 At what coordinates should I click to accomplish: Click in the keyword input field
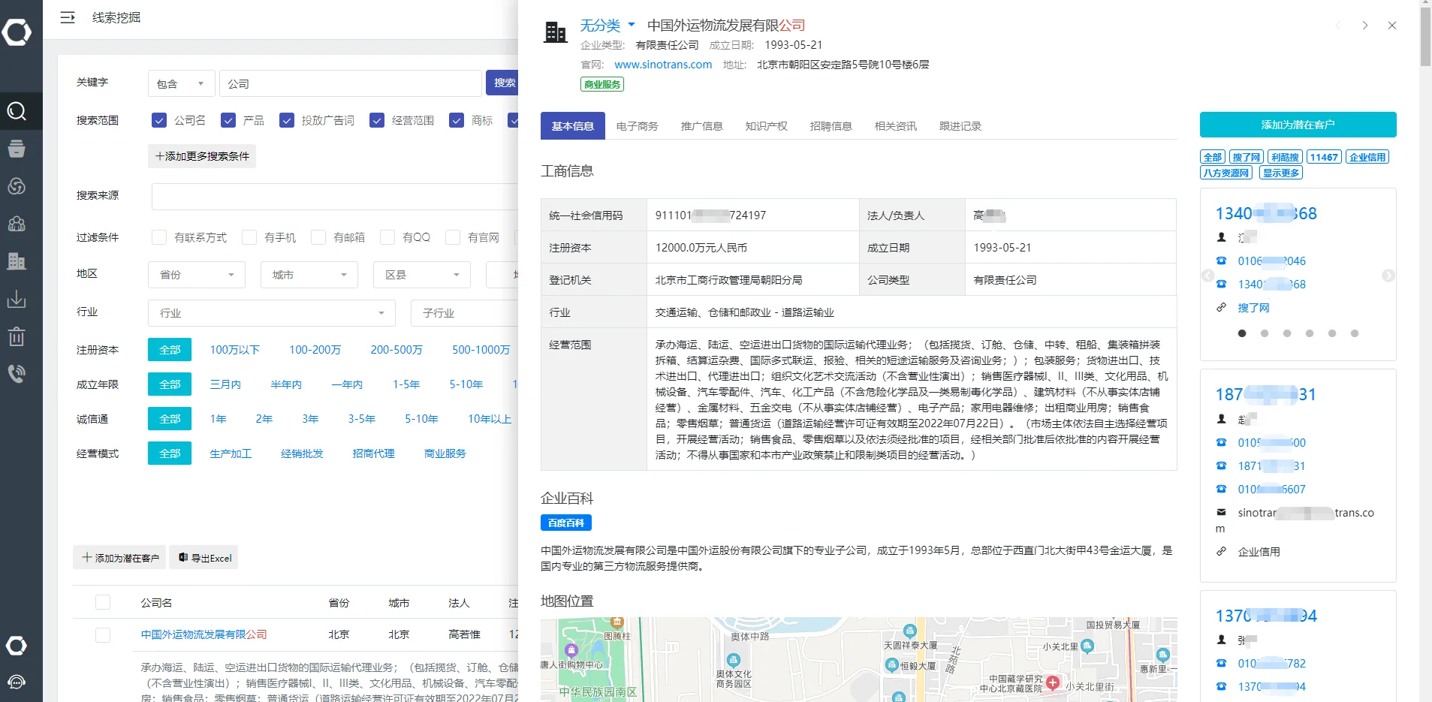click(x=350, y=83)
